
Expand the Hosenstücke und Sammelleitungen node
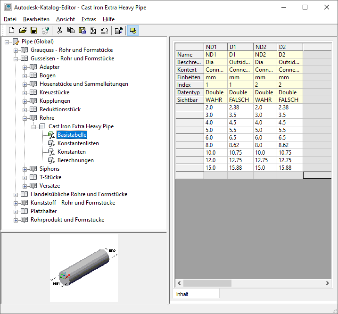25,84
